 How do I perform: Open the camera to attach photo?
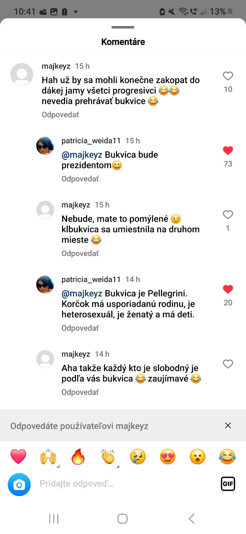point(19,484)
